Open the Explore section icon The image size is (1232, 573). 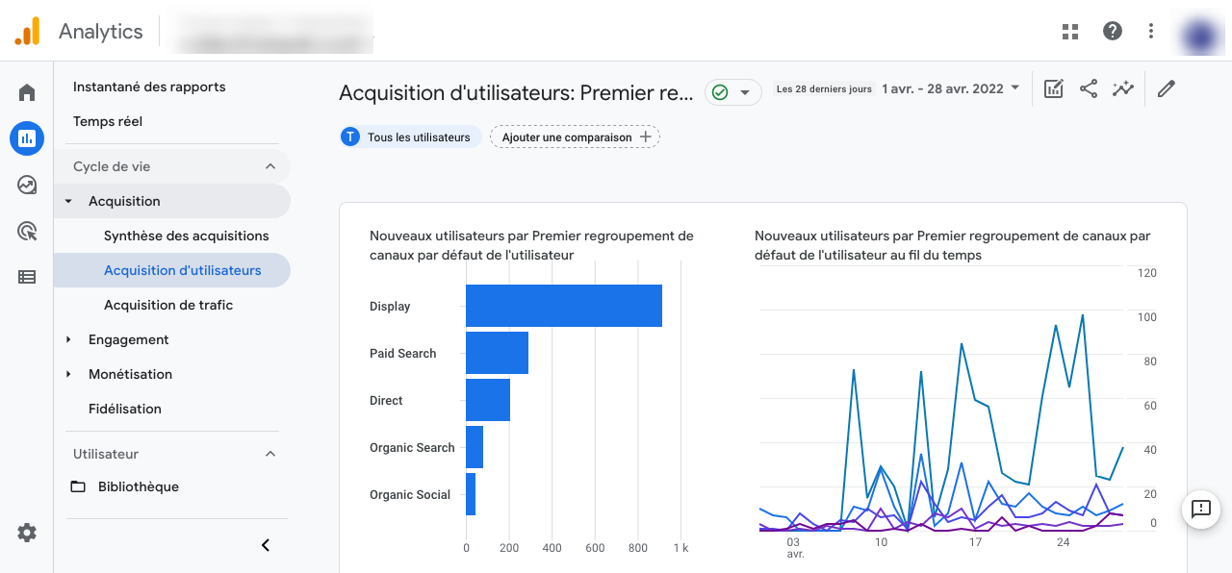27,185
